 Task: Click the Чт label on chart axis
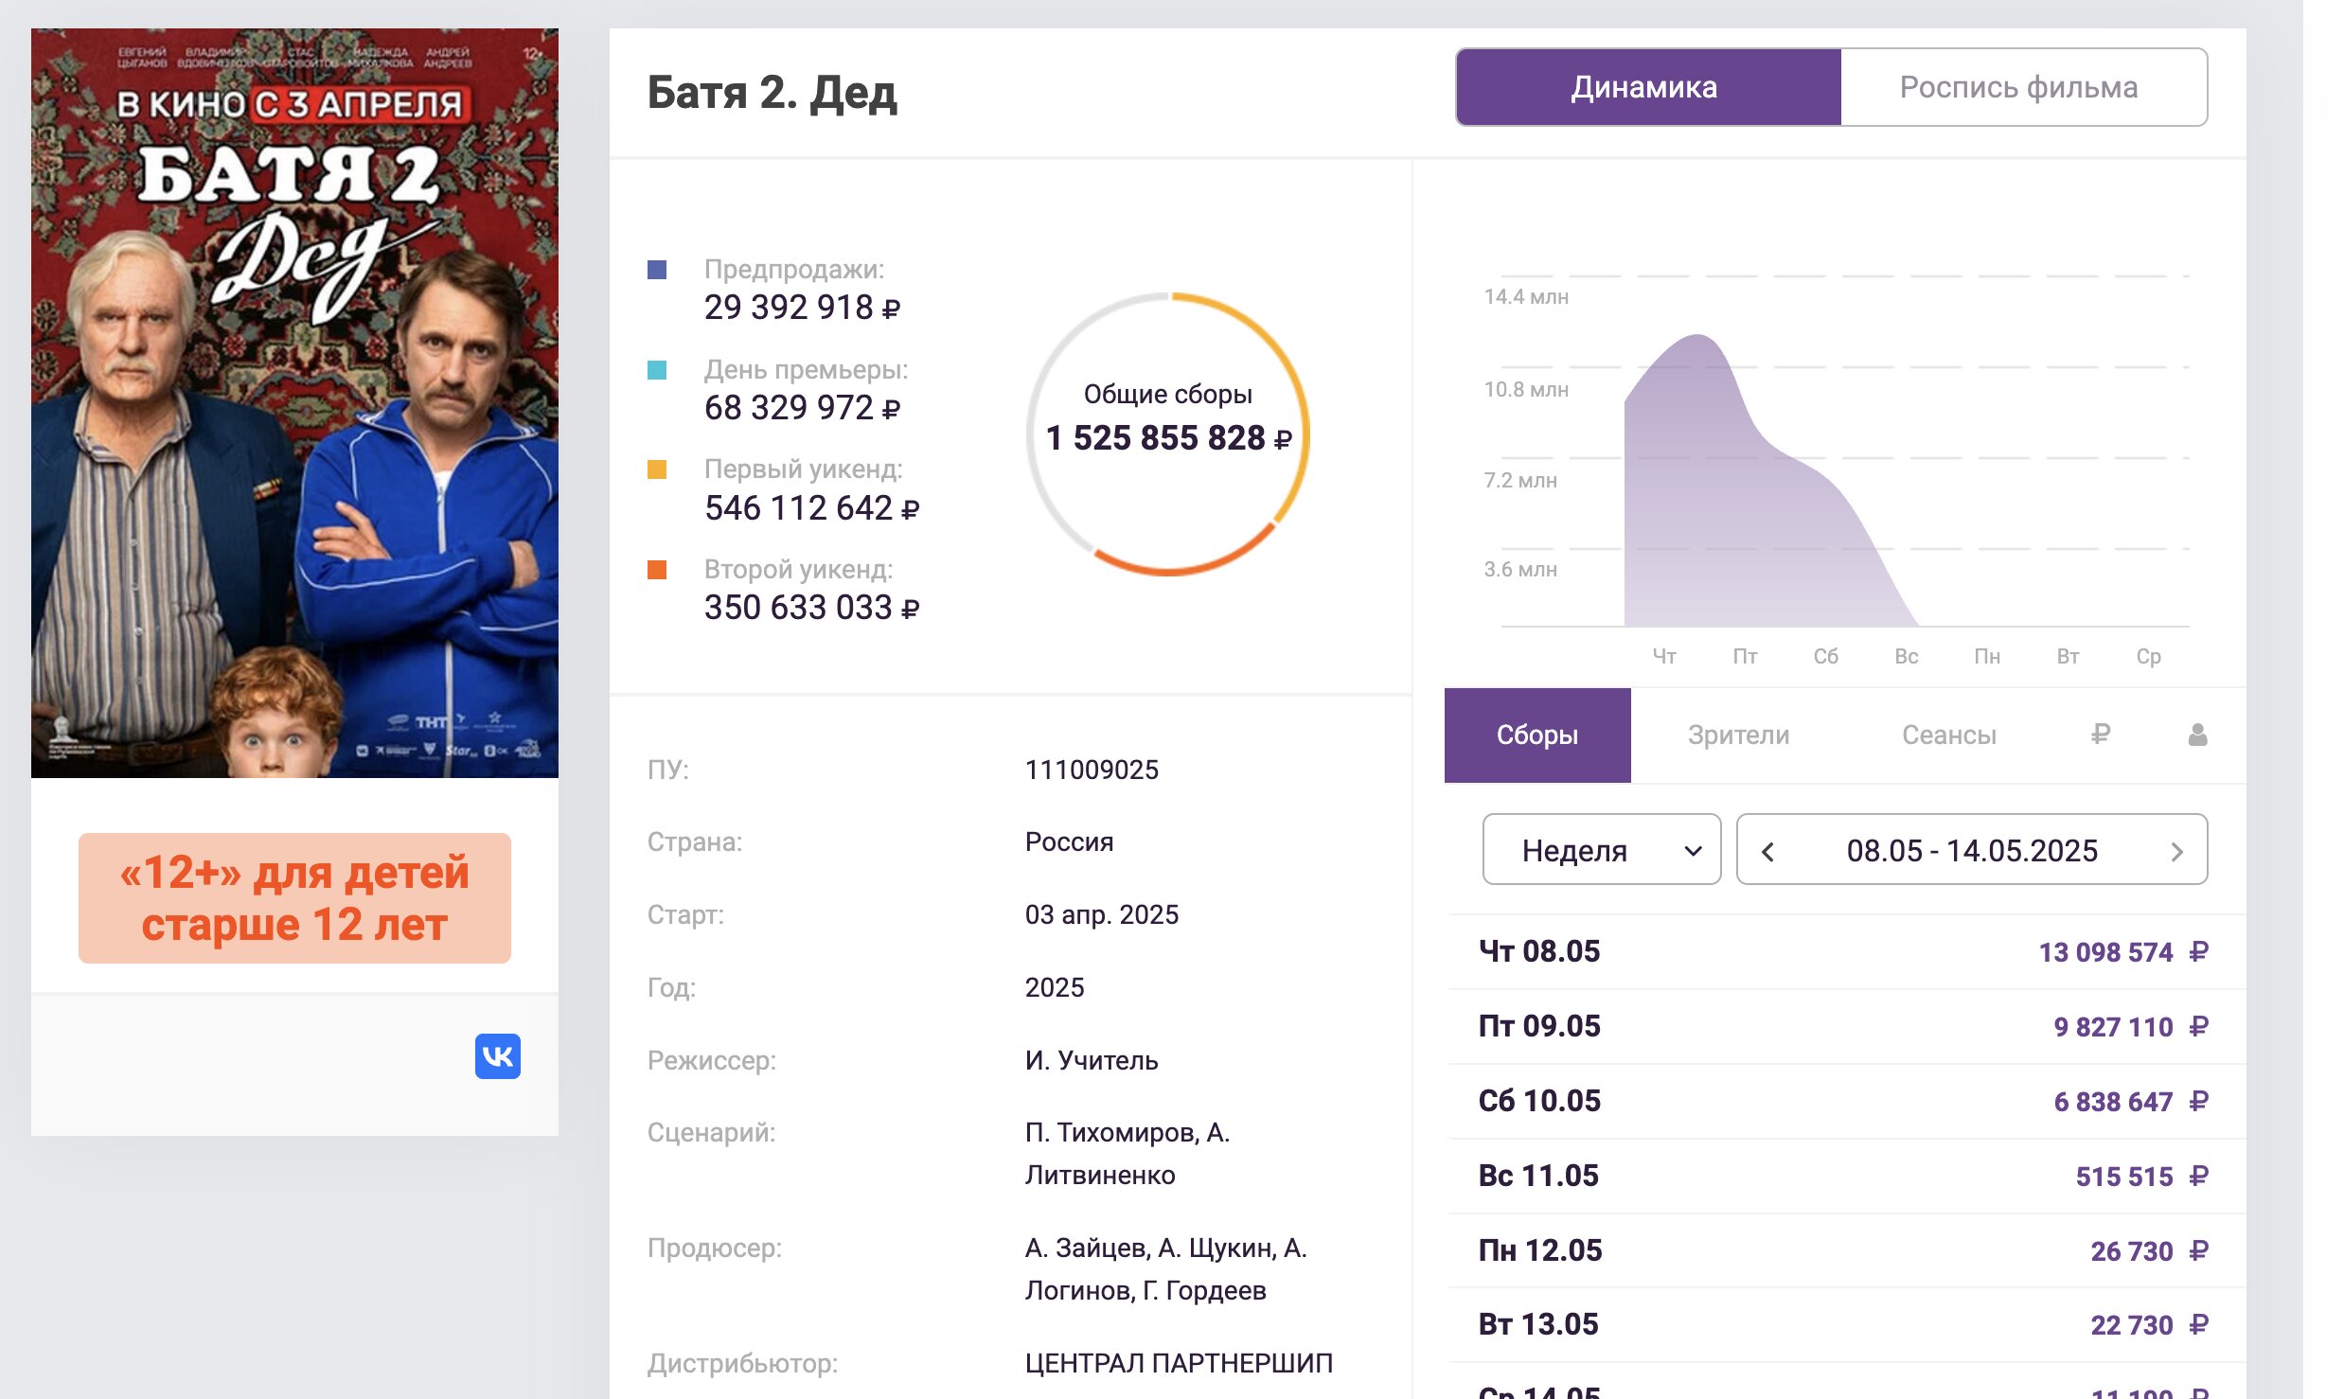[1664, 656]
